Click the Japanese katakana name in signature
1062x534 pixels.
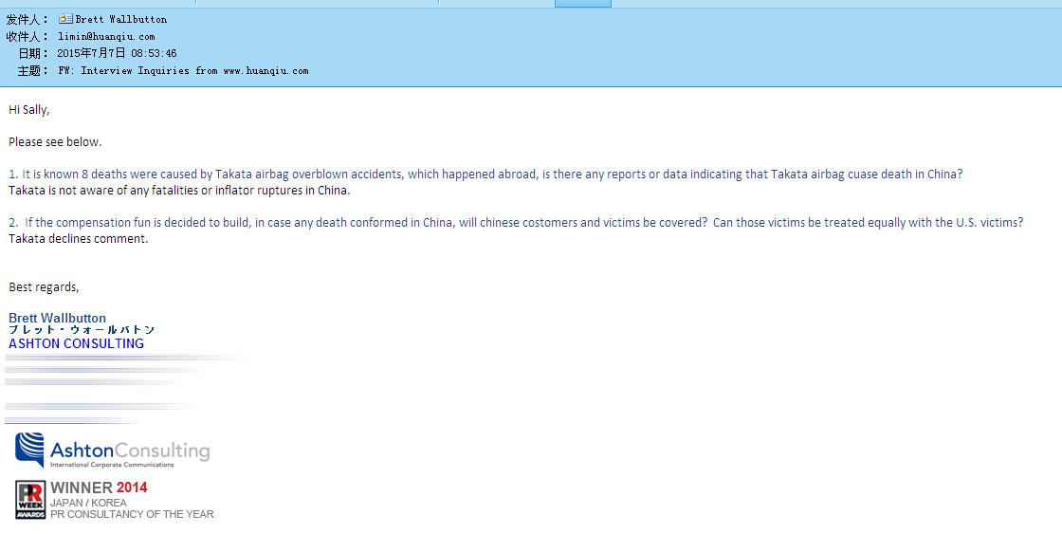(x=82, y=330)
